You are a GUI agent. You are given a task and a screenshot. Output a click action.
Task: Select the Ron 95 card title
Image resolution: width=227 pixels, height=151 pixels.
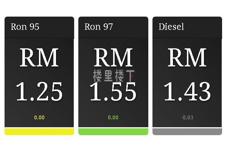[x=25, y=27]
